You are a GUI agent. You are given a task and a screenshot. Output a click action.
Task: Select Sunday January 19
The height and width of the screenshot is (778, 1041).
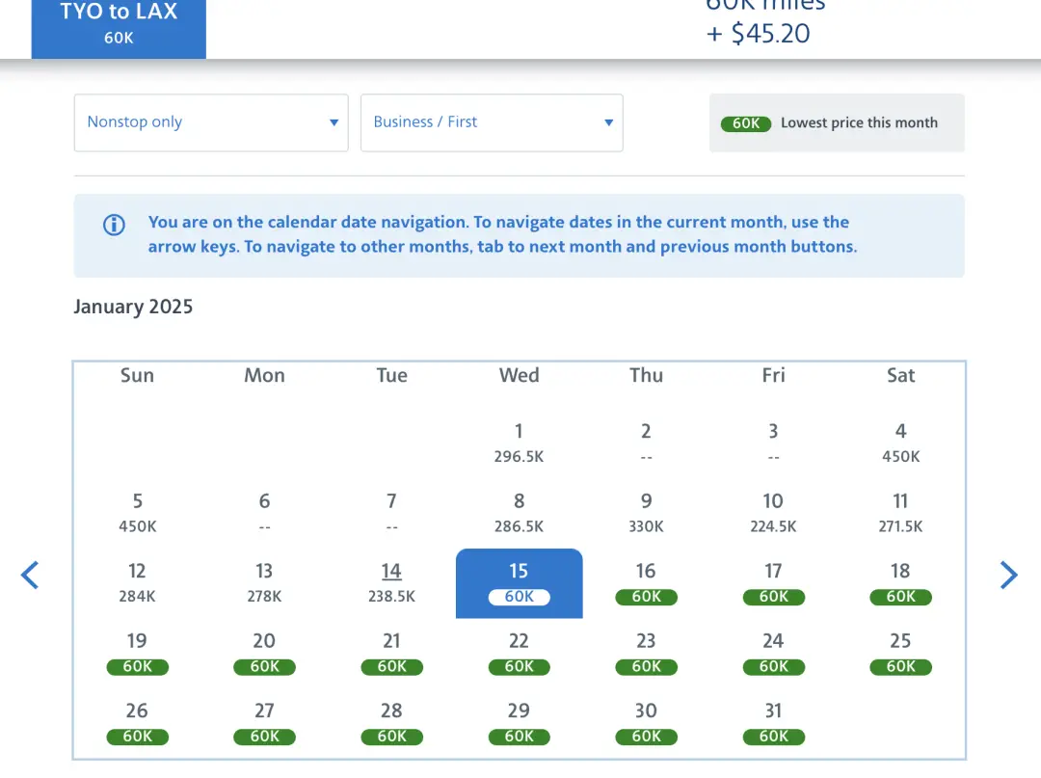coord(137,652)
